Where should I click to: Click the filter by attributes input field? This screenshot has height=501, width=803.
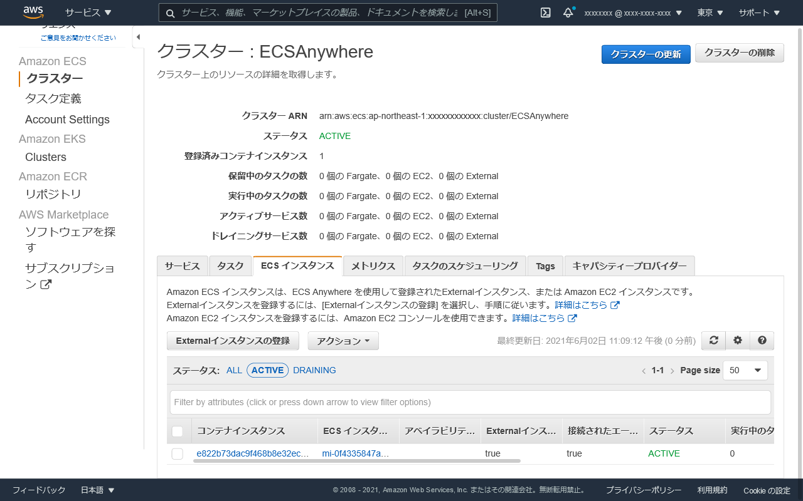[x=471, y=402]
